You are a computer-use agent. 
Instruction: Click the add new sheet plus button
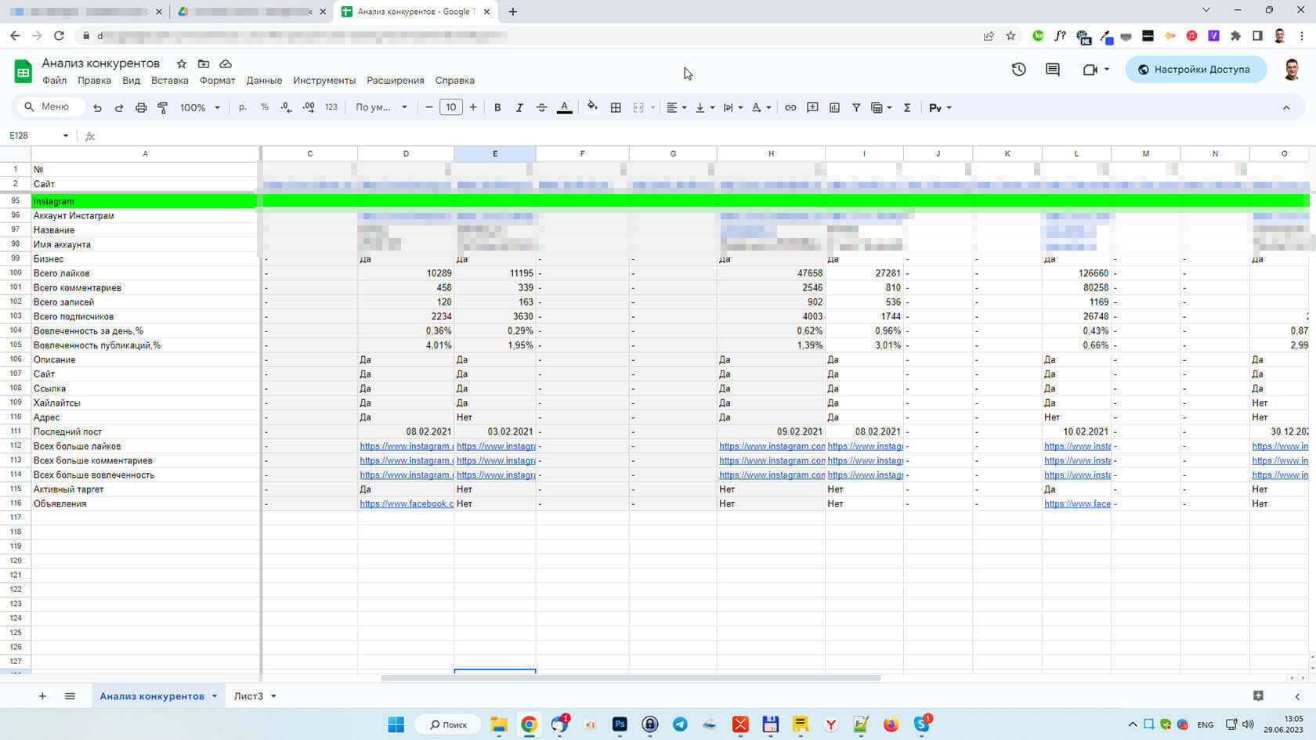[x=42, y=696]
